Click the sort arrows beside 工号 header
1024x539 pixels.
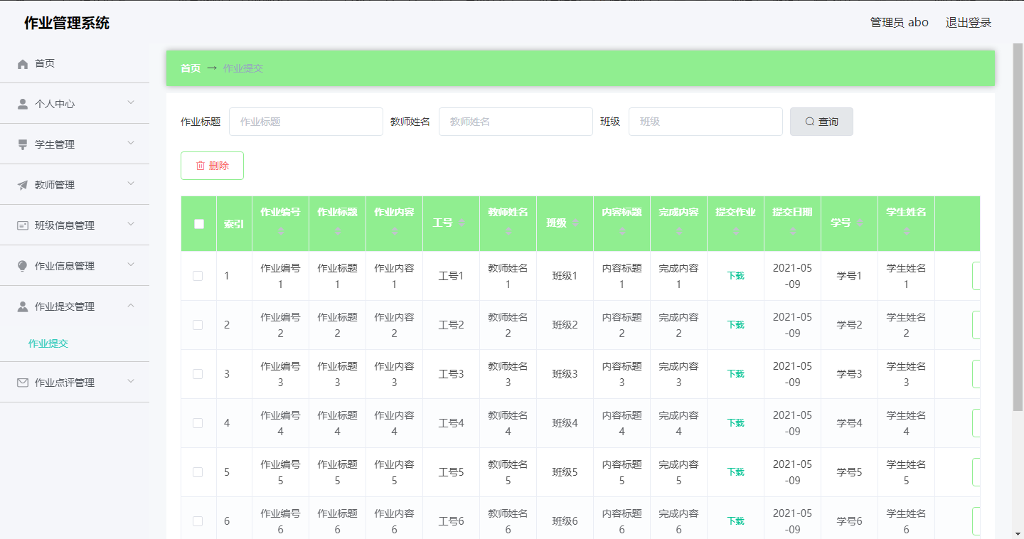tap(462, 223)
